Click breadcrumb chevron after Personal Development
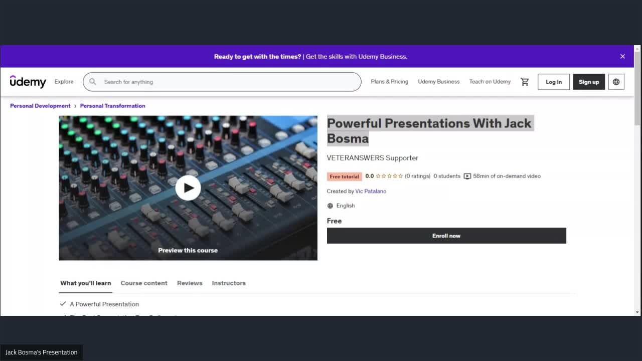Image resolution: width=642 pixels, height=361 pixels. [75, 106]
